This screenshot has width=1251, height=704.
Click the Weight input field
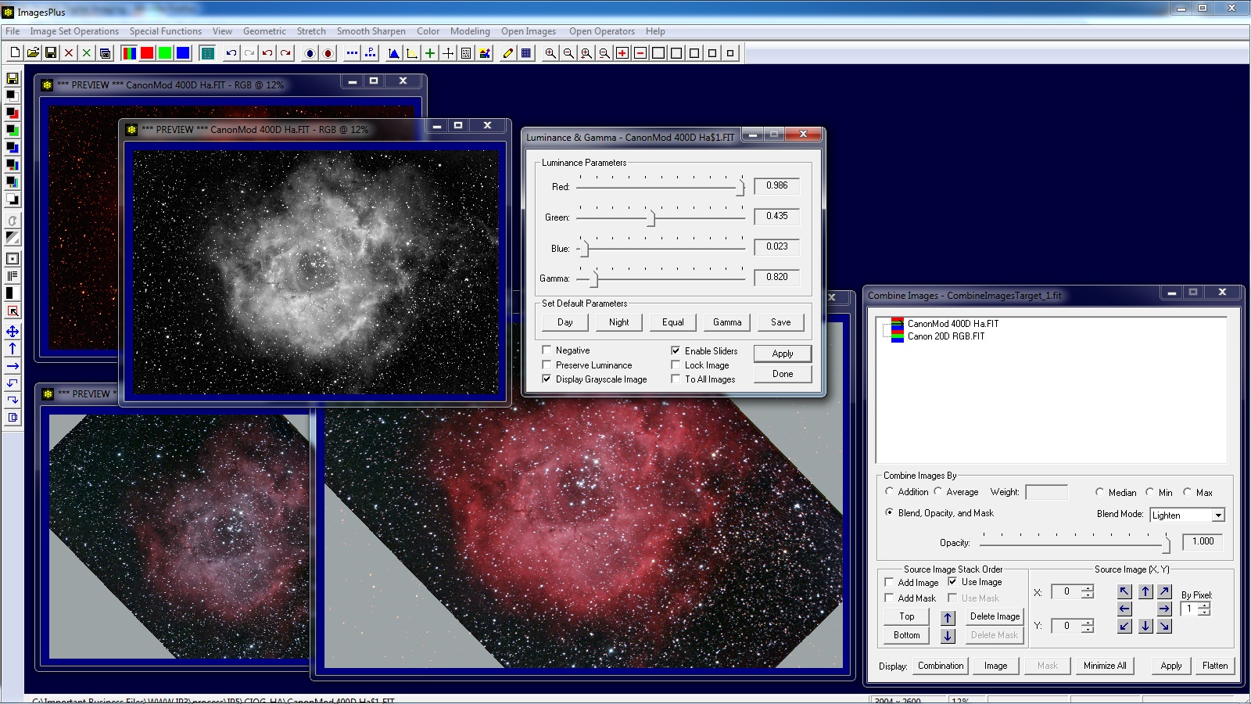pyautogui.click(x=1046, y=492)
